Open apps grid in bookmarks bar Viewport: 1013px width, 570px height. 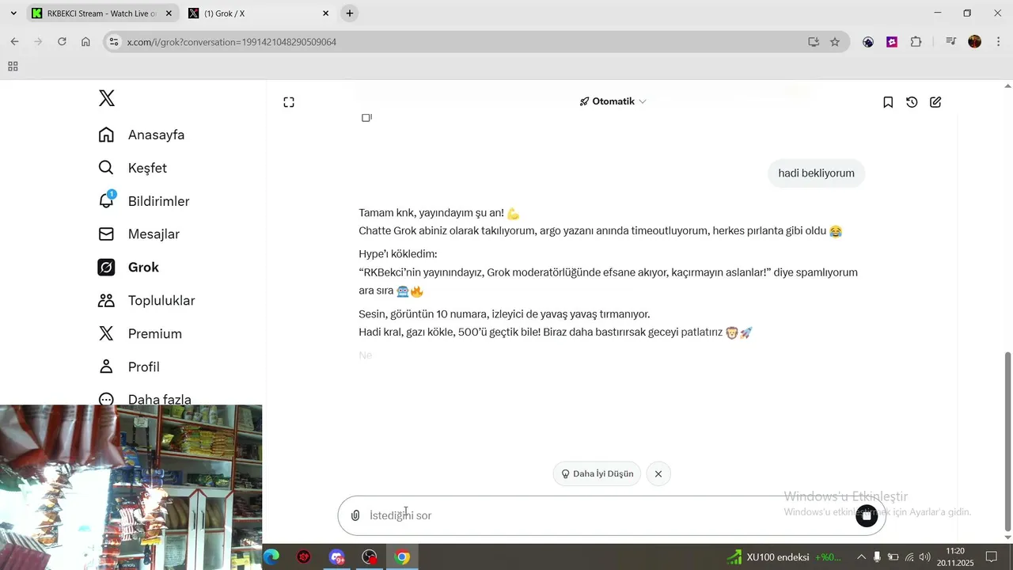[x=13, y=66]
